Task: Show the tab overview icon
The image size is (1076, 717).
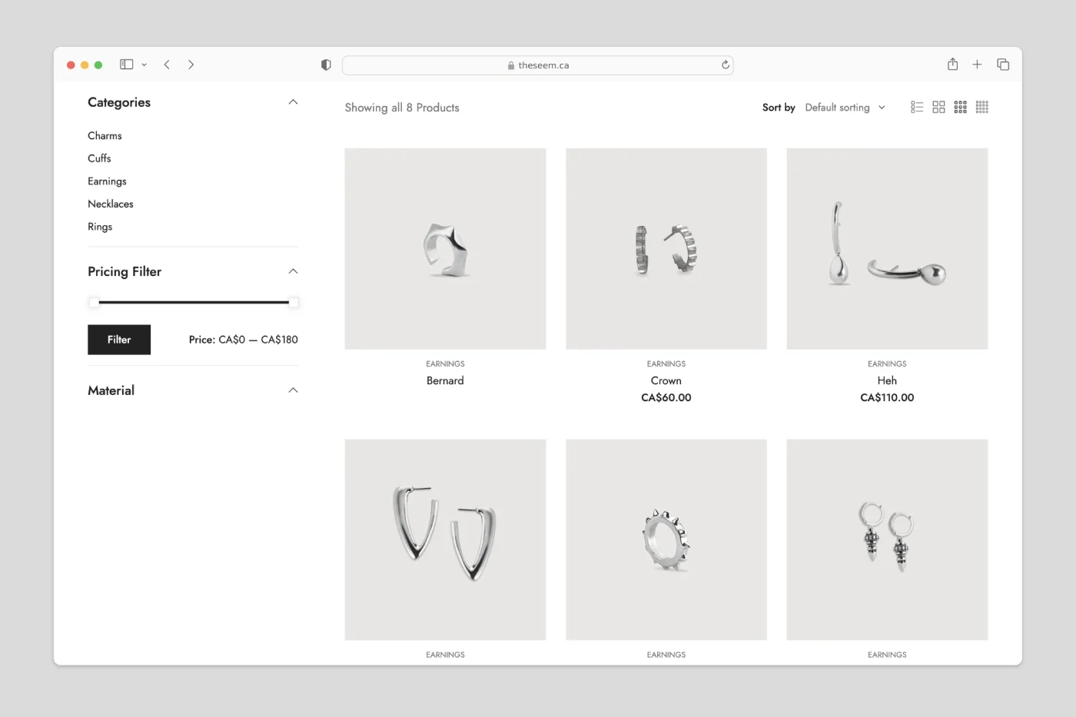Action: coord(1002,65)
